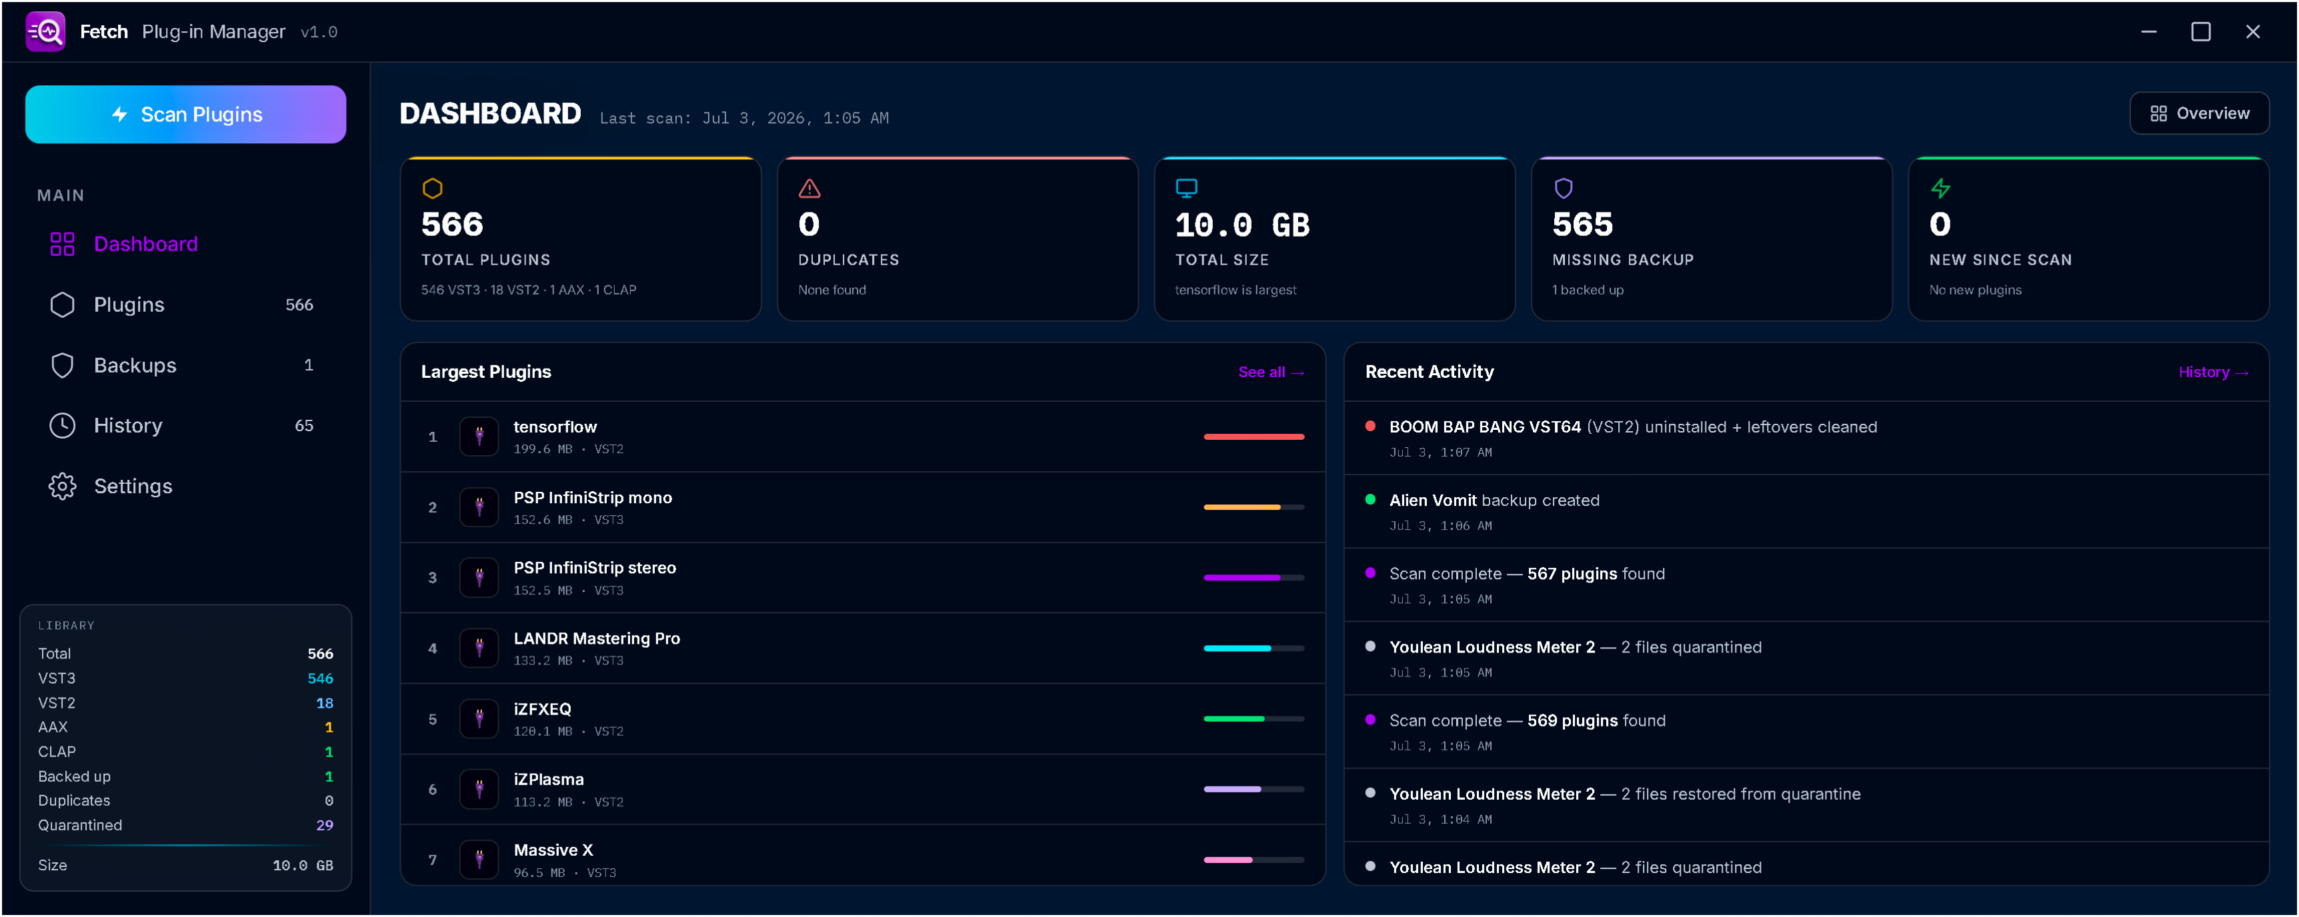Click the tensorflow size bar

1254,437
